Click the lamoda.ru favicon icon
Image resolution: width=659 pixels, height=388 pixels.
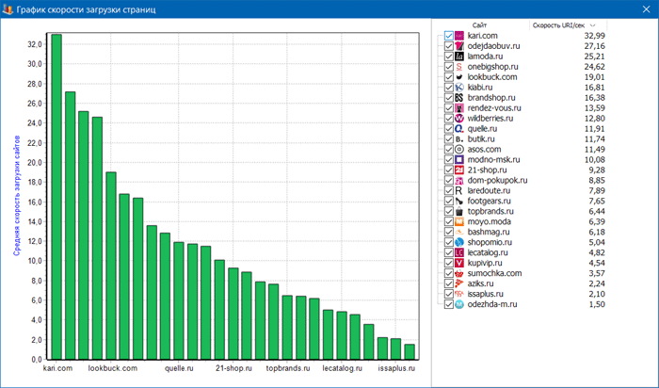click(459, 57)
